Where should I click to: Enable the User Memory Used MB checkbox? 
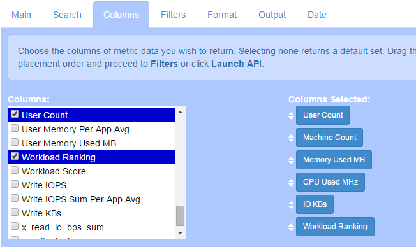pyautogui.click(x=15, y=142)
